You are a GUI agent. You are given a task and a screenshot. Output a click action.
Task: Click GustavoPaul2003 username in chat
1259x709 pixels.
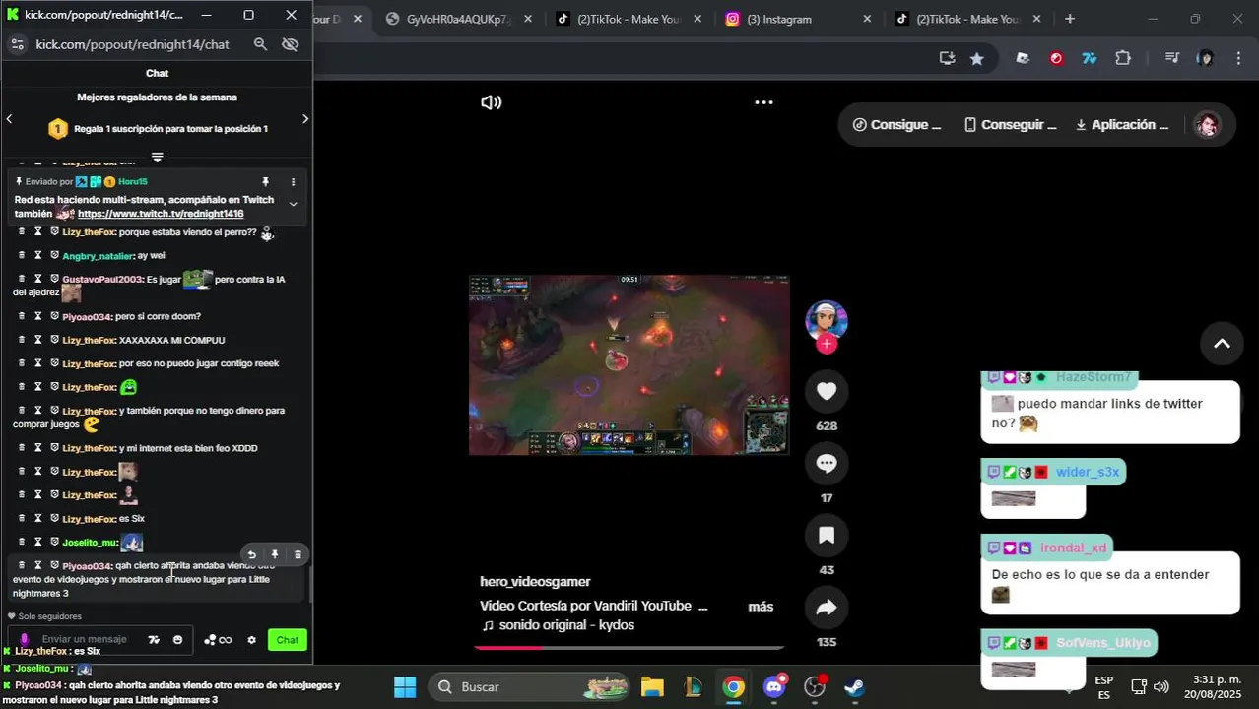(x=102, y=280)
